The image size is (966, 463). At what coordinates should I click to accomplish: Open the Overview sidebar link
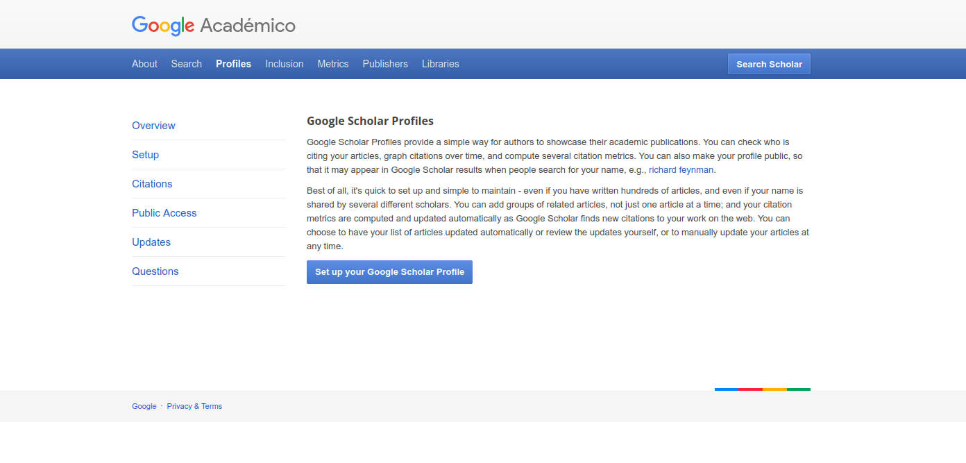(x=153, y=126)
